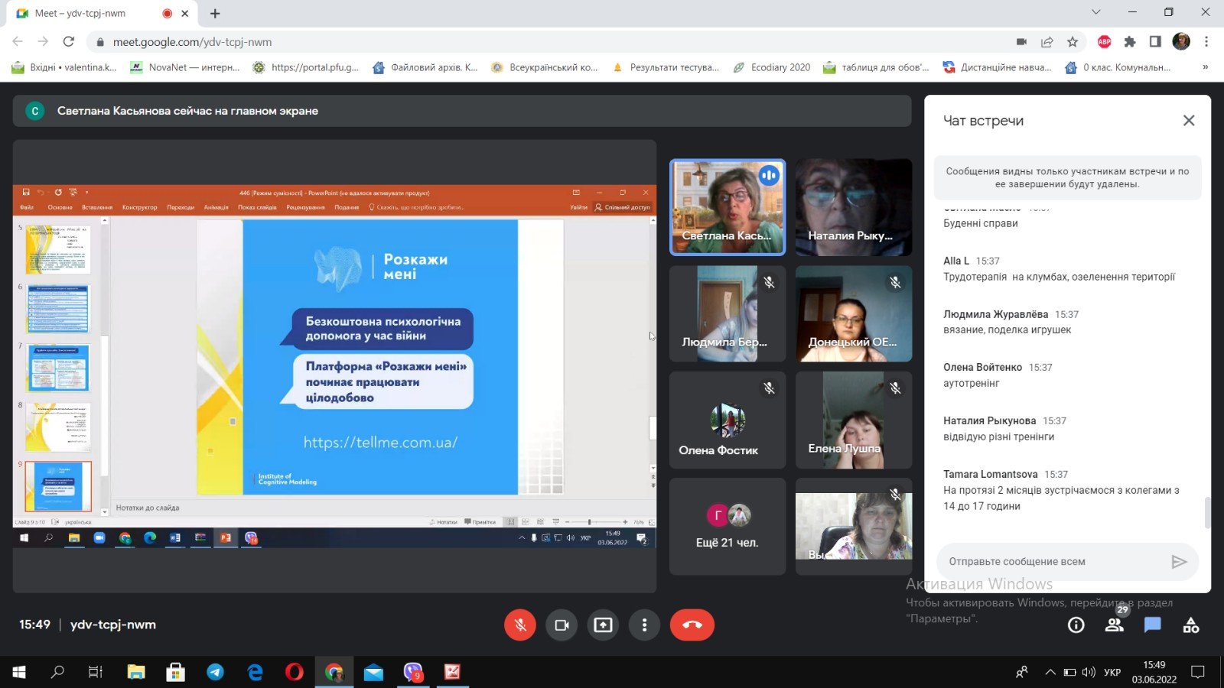Open the meeting details info icon
Viewport: 1224px width, 688px height.
[x=1076, y=625]
